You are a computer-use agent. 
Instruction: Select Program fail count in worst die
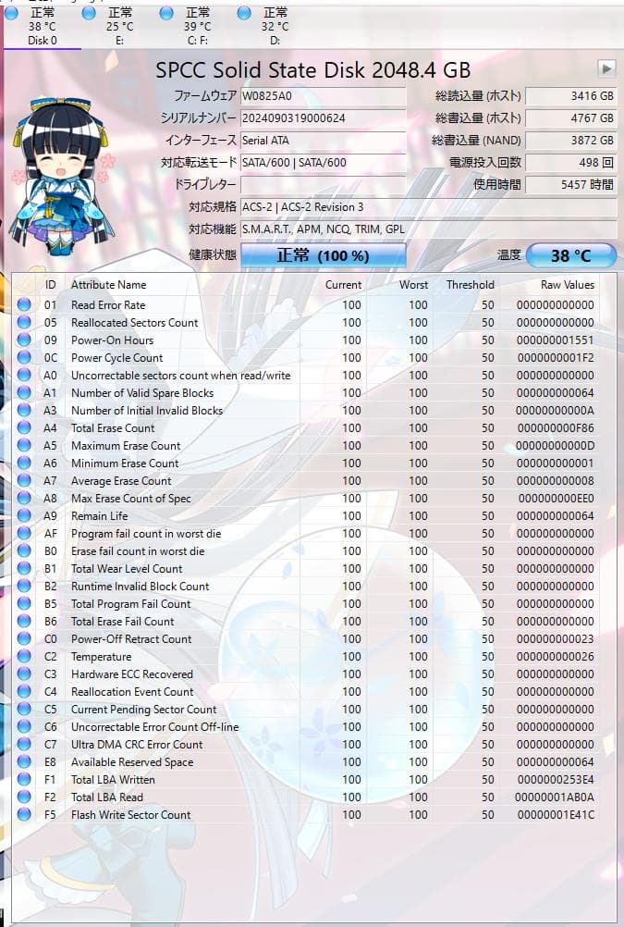tap(305, 533)
